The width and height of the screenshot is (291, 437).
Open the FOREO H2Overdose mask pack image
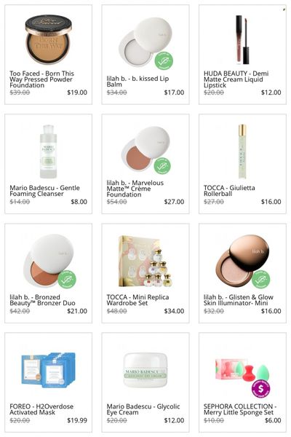(x=49, y=370)
